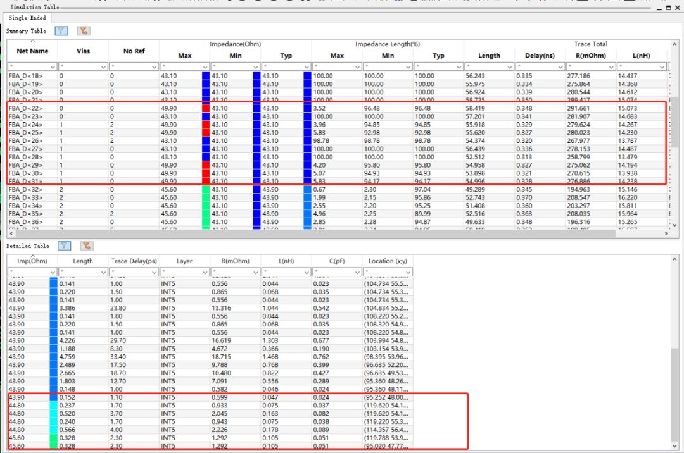Image resolution: width=684 pixels, height=453 pixels.
Task: Open the Summary Table Trace Total Length filter dropdown
Action: (x=510, y=66)
